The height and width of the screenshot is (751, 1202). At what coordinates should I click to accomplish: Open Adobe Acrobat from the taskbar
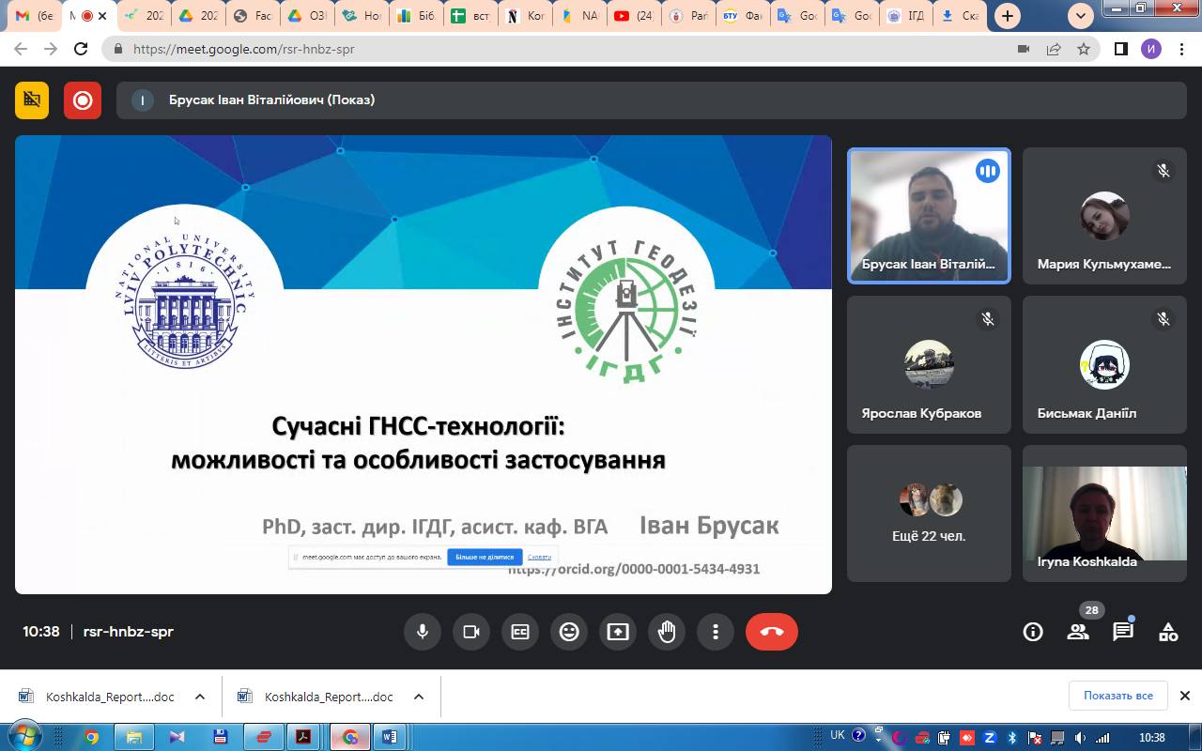pos(304,737)
